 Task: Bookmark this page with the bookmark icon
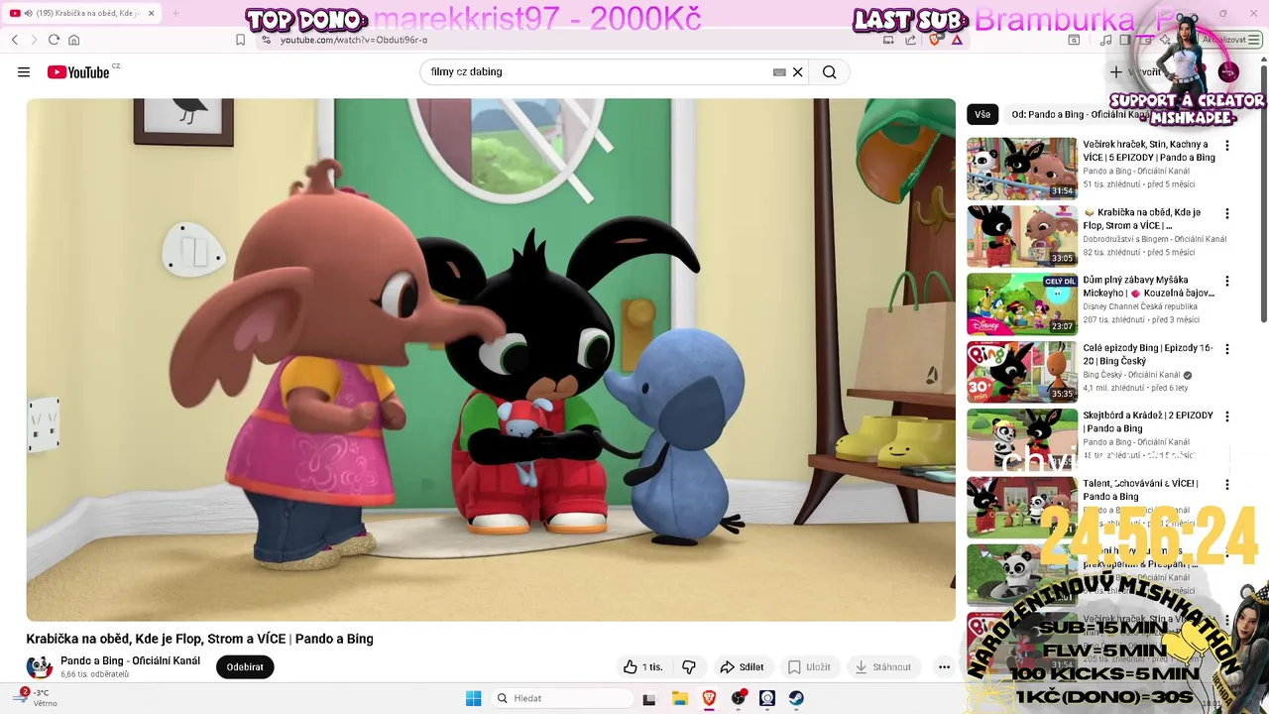(240, 40)
